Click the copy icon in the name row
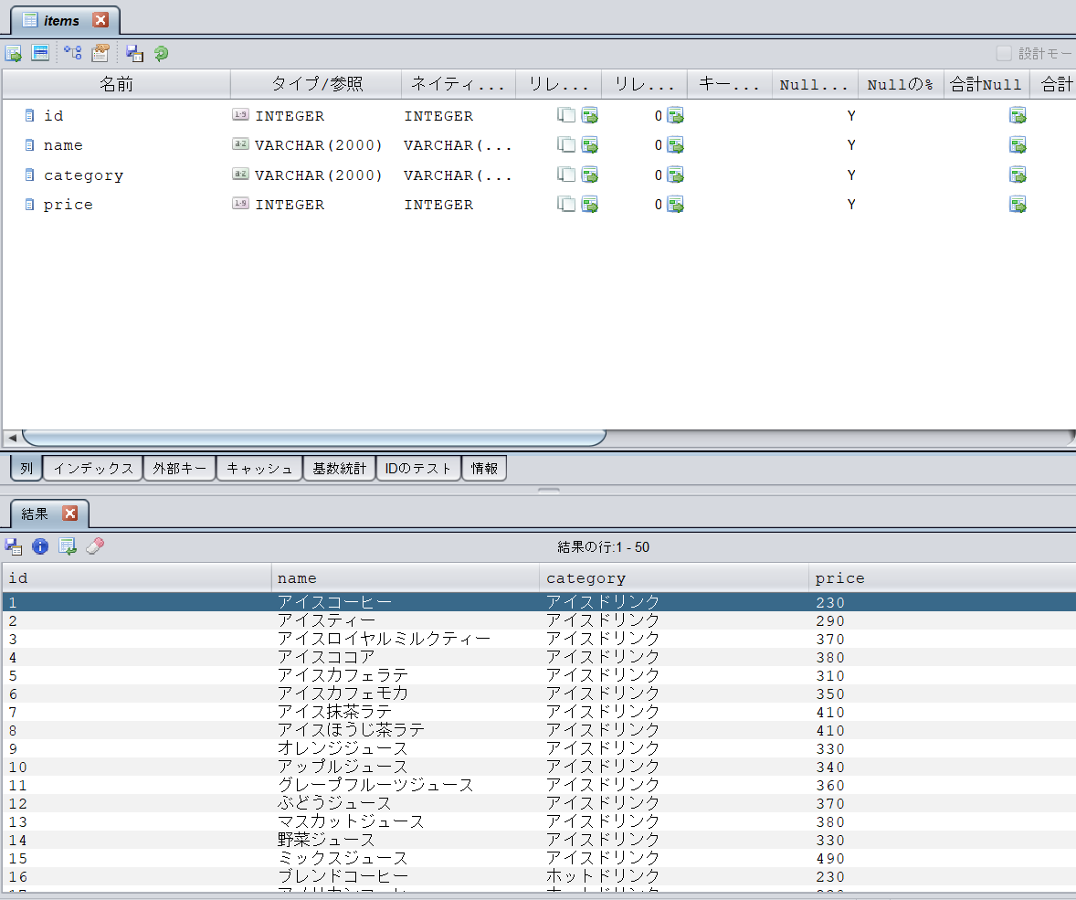Screen dimensions: 1076x900 coord(566,145)
